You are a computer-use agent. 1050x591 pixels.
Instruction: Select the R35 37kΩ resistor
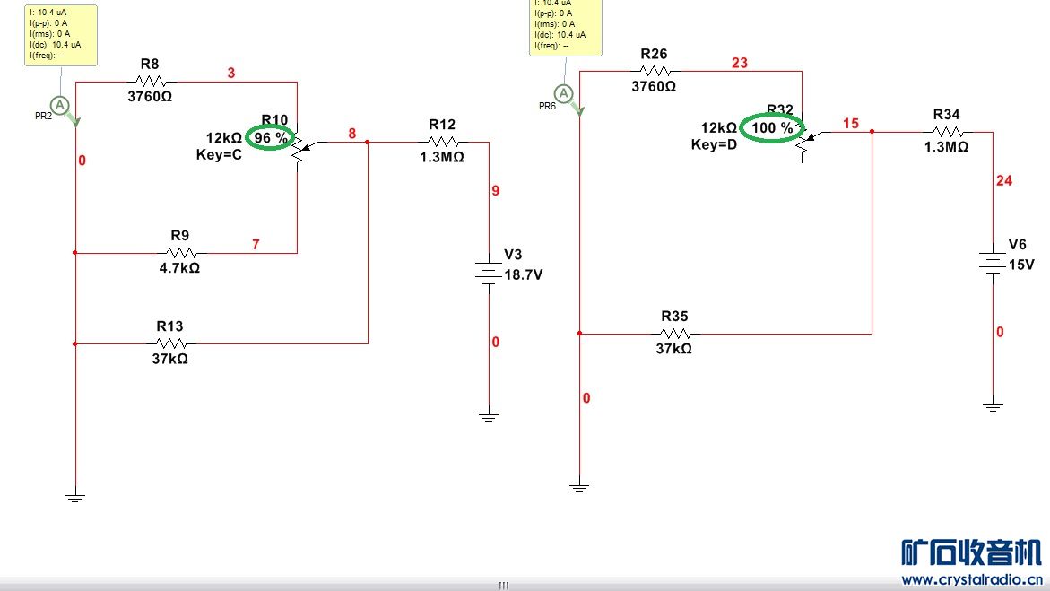674,334
